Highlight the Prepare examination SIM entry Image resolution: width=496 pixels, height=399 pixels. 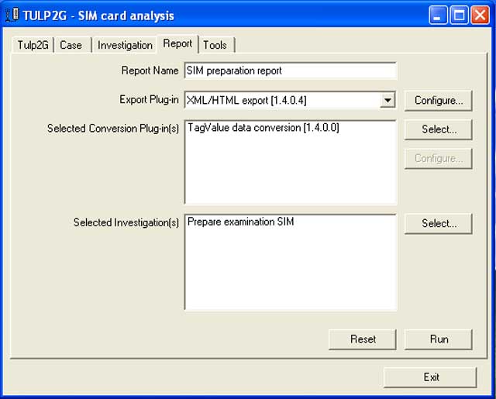click(241, 222)
